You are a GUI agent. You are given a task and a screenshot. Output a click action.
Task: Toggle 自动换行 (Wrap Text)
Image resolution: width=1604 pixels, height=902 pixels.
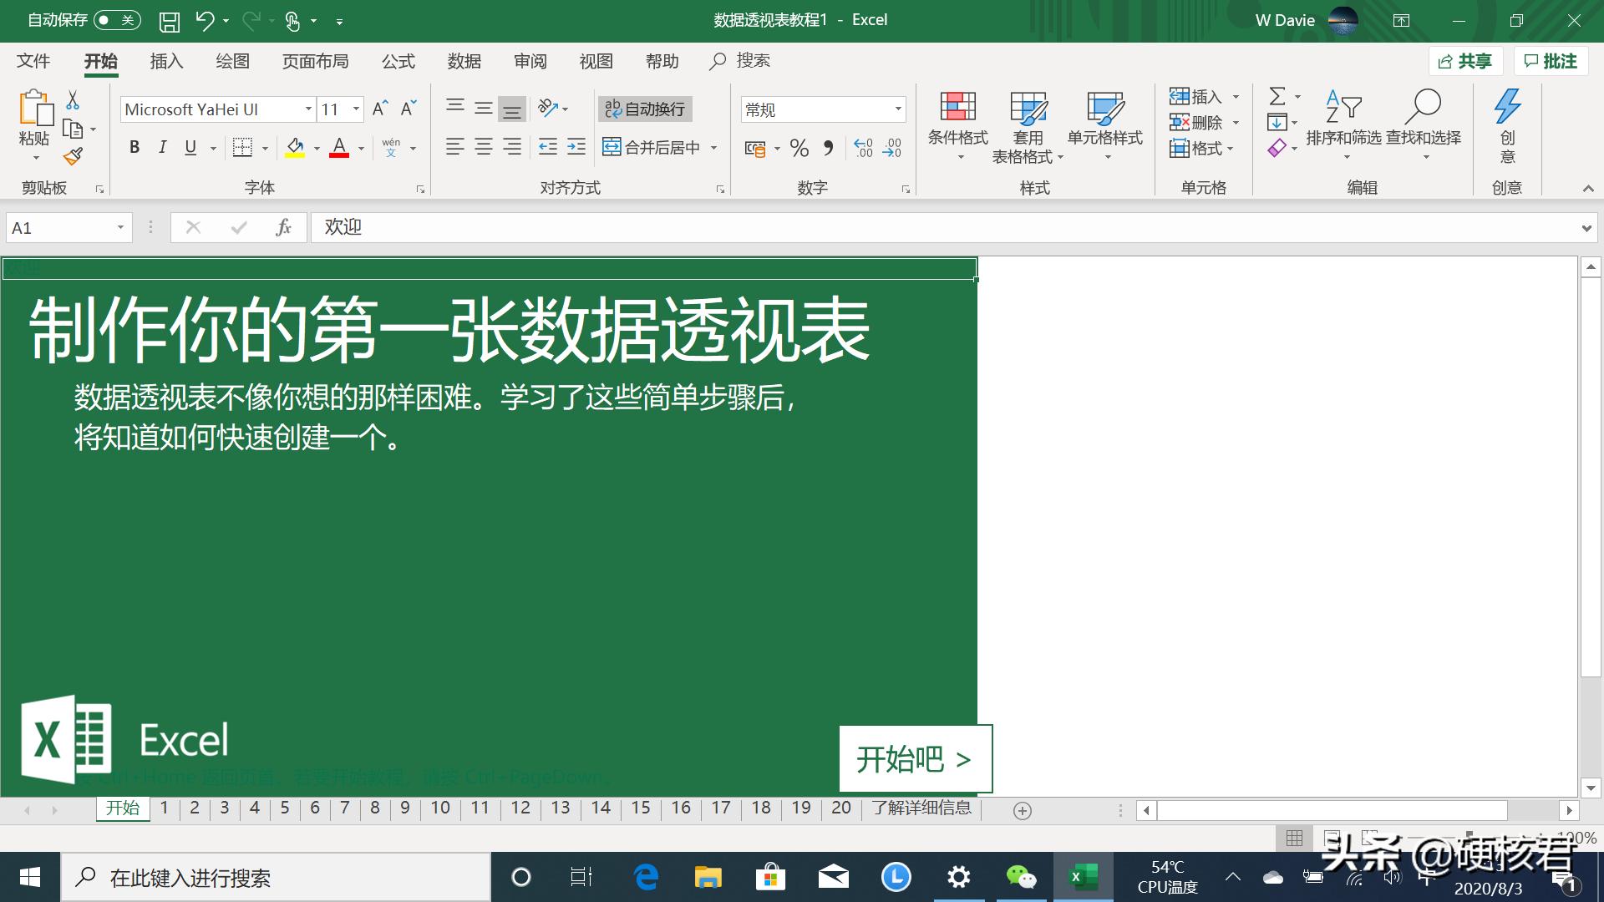644,109
